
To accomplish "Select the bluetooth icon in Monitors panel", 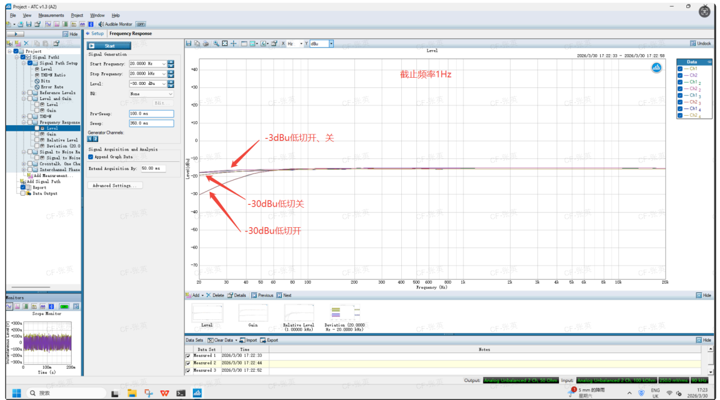I will (51, 306).
